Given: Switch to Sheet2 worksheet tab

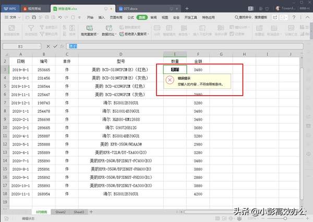Looking at the screenshot, I should point(61,212).
